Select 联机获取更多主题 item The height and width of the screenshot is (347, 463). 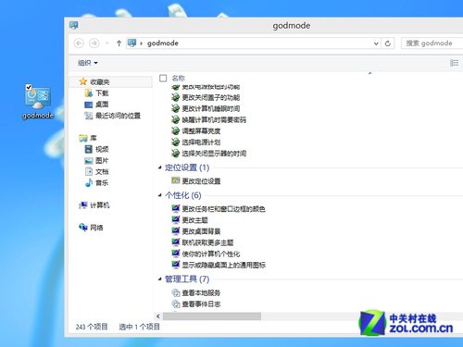pyautogui.click(x=207, y=242)
